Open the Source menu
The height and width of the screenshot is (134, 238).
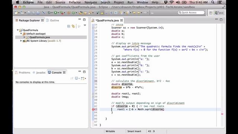[x=60, y=2]
